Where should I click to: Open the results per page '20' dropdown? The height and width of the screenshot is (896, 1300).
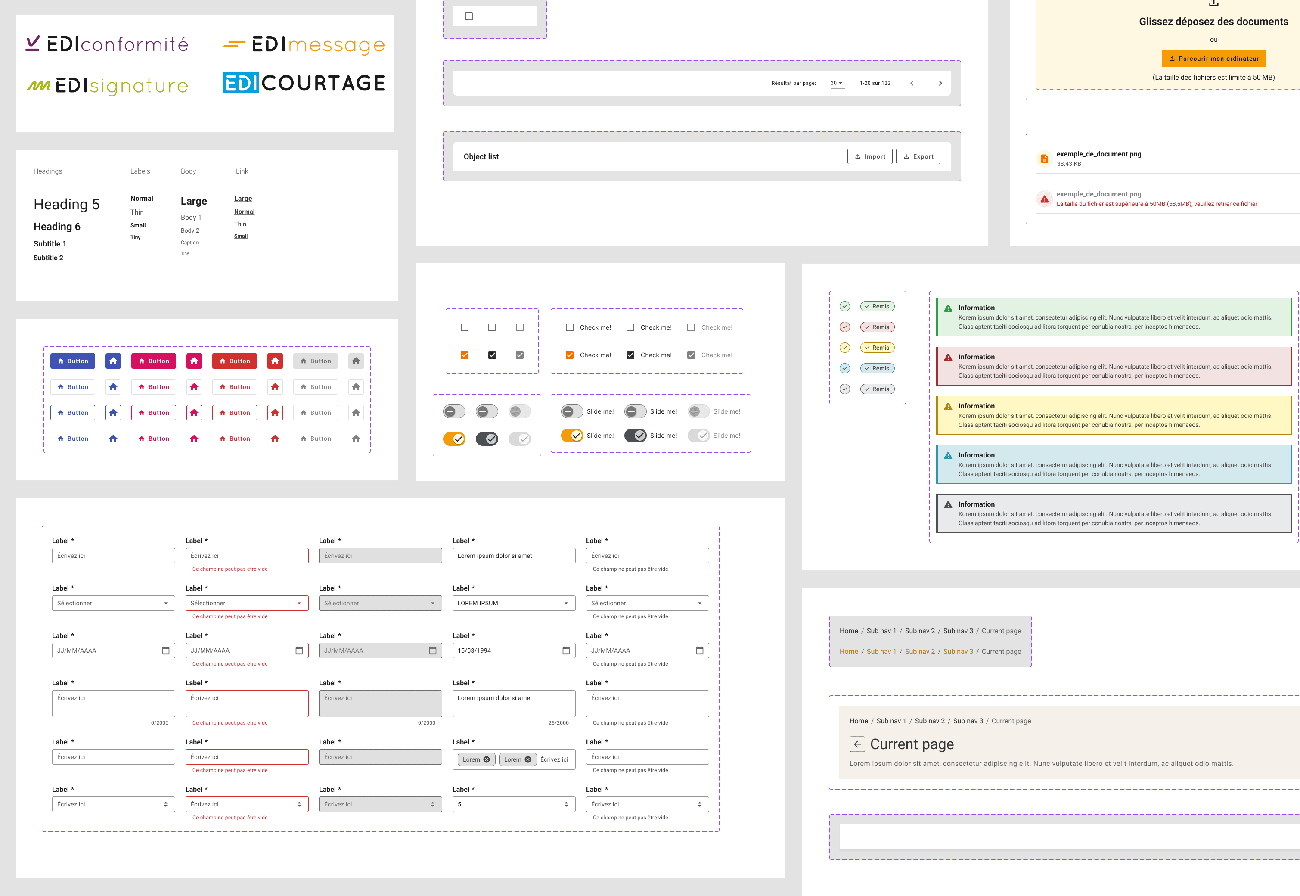(x=837, y=83)
